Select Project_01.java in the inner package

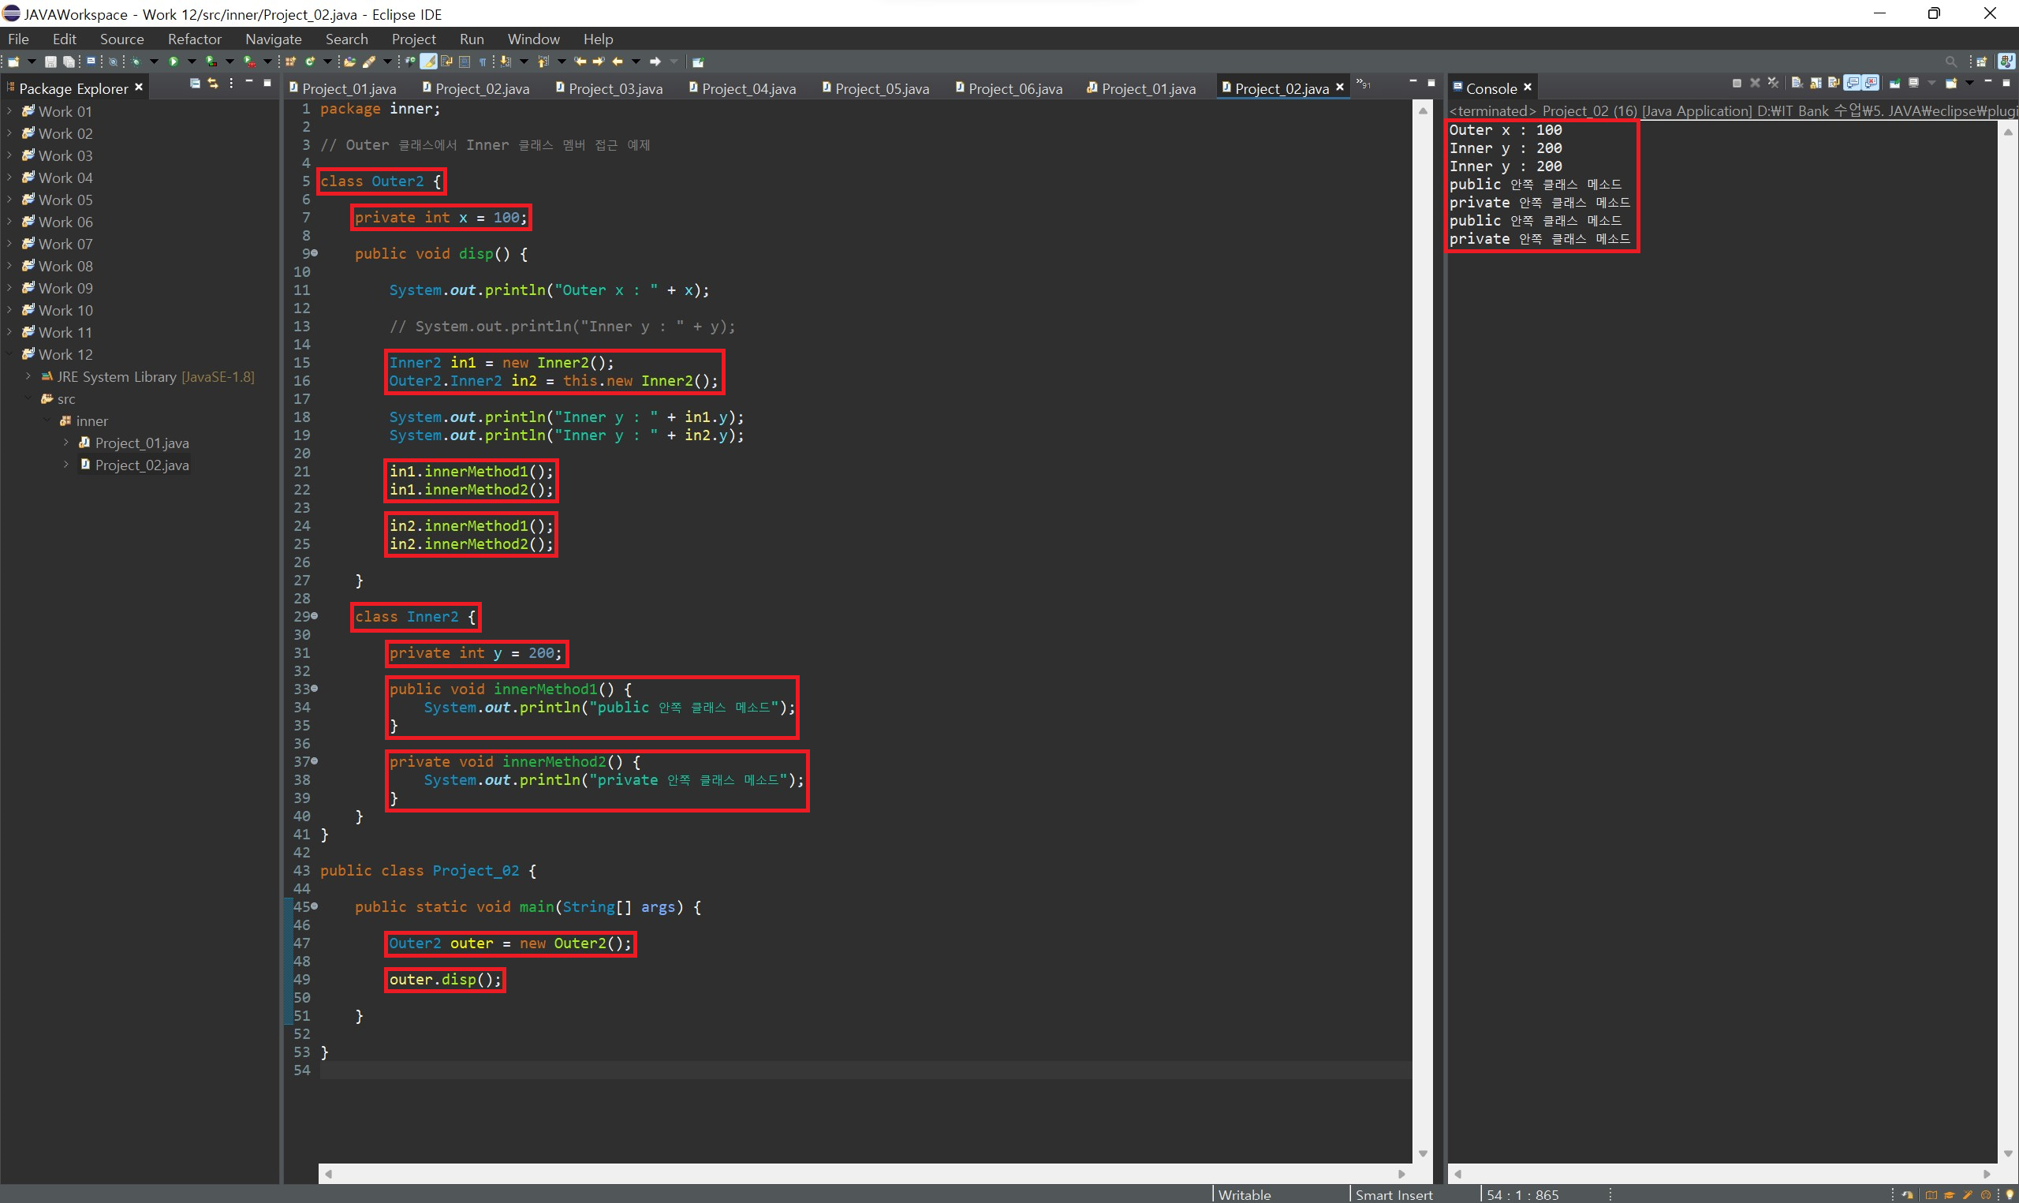click(x=142, y=443)
